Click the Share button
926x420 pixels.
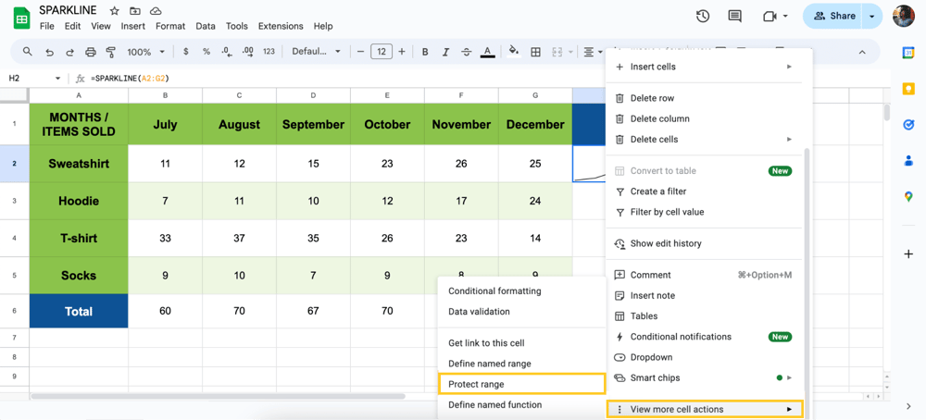833,16
